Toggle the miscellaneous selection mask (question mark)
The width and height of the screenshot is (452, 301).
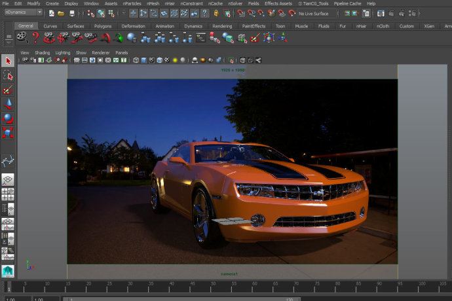[204, 13]
